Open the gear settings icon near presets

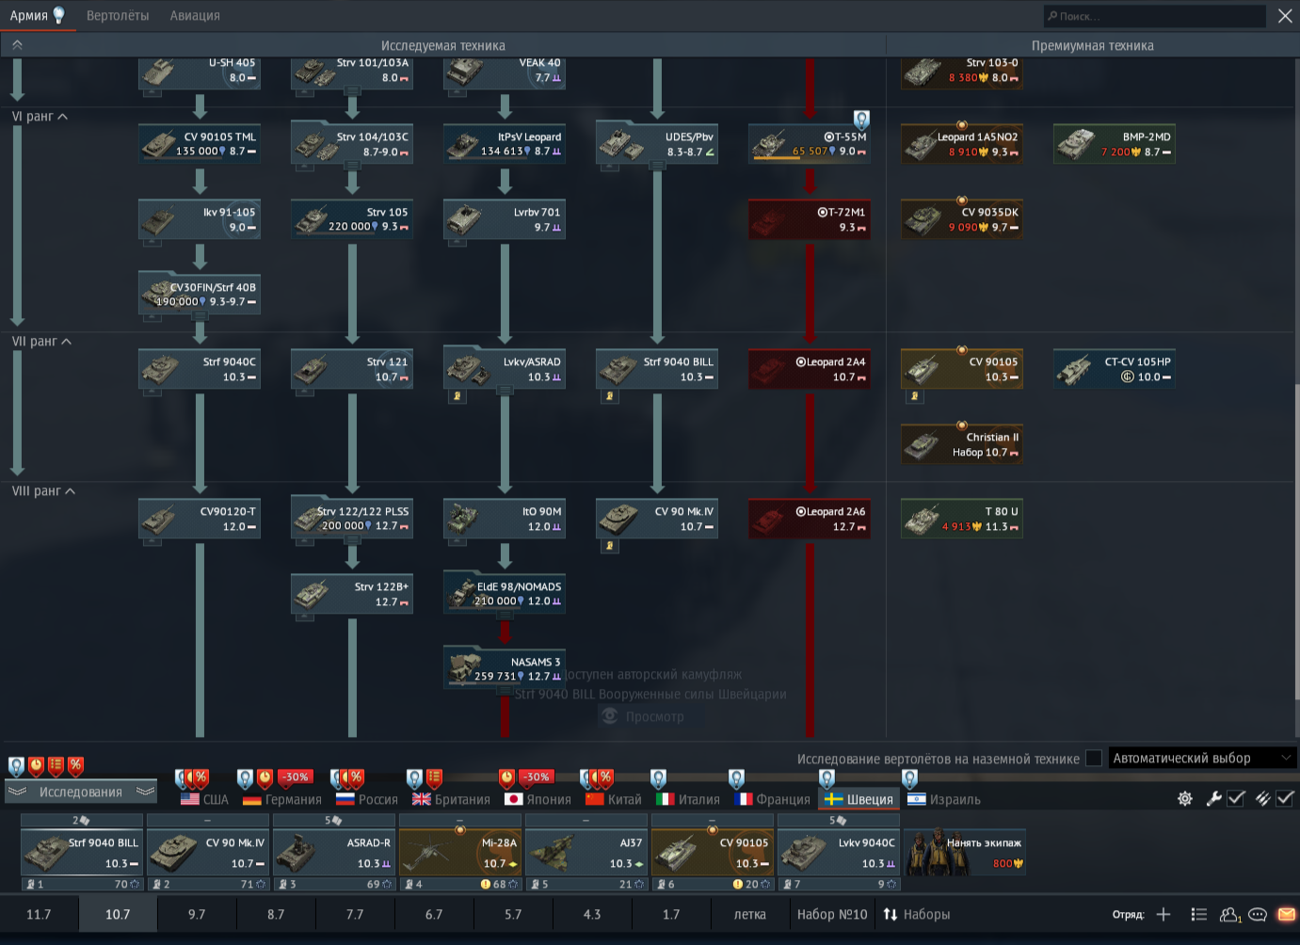(x=1185, y=799)
